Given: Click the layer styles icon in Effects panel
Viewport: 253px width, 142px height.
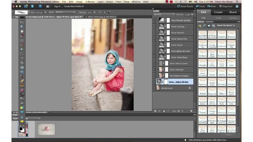Looking at the screenshot, I should [204, 26].
